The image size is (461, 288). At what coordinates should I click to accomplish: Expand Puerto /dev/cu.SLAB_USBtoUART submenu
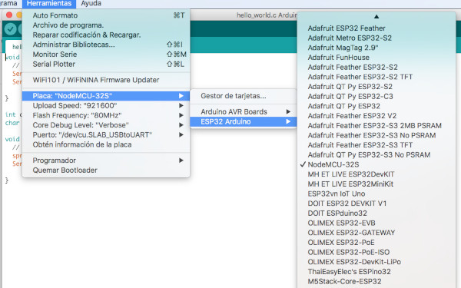[106, 134]
